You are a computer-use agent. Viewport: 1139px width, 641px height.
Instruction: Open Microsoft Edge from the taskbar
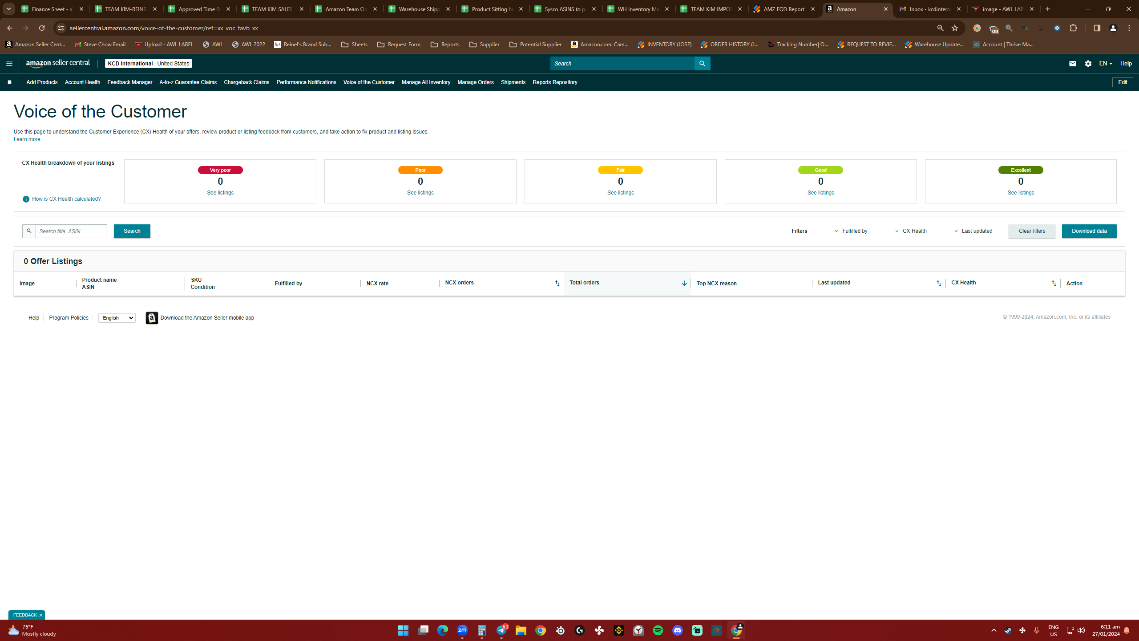pos(443,630)
